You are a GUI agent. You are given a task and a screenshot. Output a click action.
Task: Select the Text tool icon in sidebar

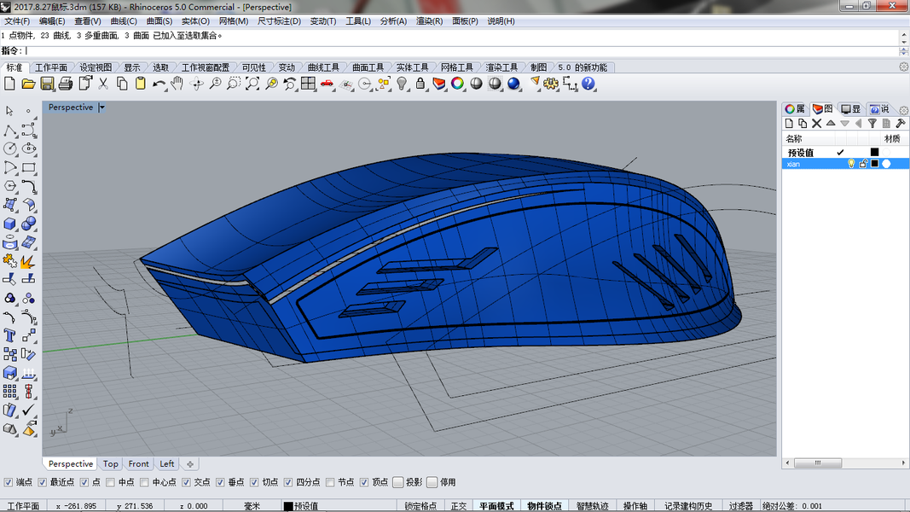pos(10,335)
